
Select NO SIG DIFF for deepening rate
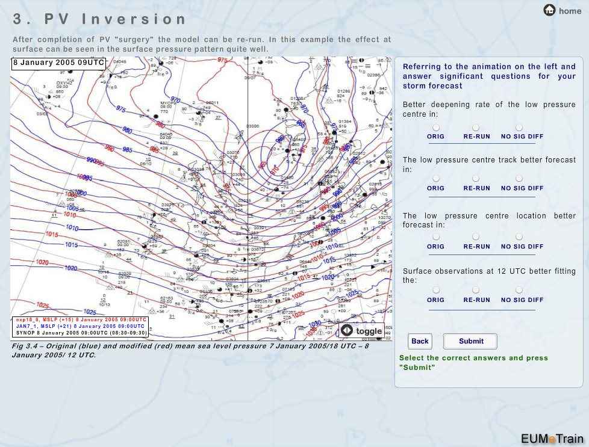[x=519, y=128]
